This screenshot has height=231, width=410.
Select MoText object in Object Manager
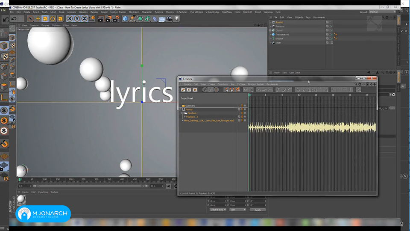(x=279, y=38)
